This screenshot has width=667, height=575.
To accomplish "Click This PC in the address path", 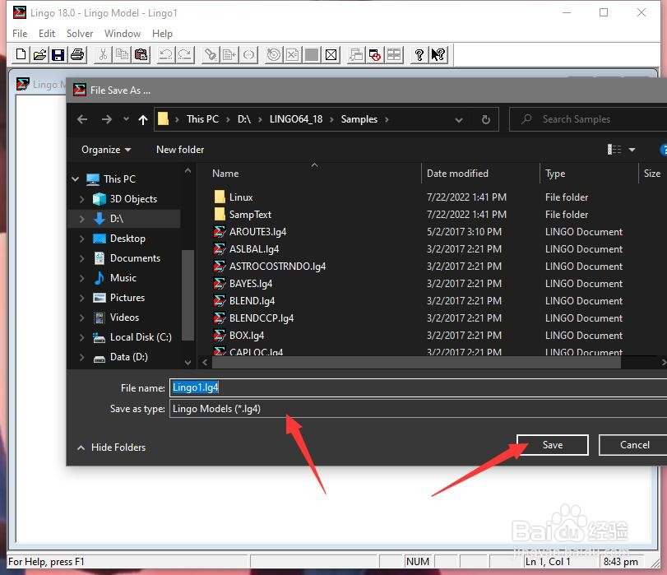I will [x=202, y=119].
